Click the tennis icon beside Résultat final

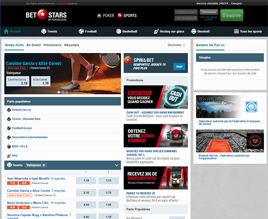tap(9, 119)
